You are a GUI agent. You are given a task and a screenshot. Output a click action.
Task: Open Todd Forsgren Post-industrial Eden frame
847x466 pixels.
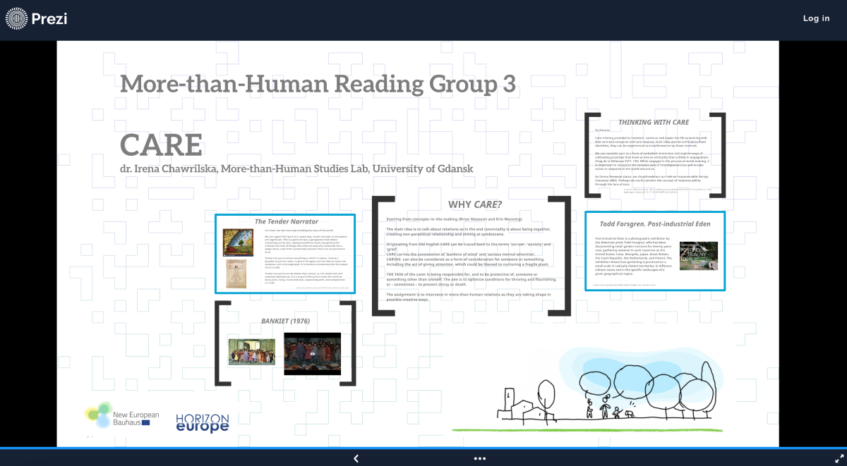pos(654,251)
